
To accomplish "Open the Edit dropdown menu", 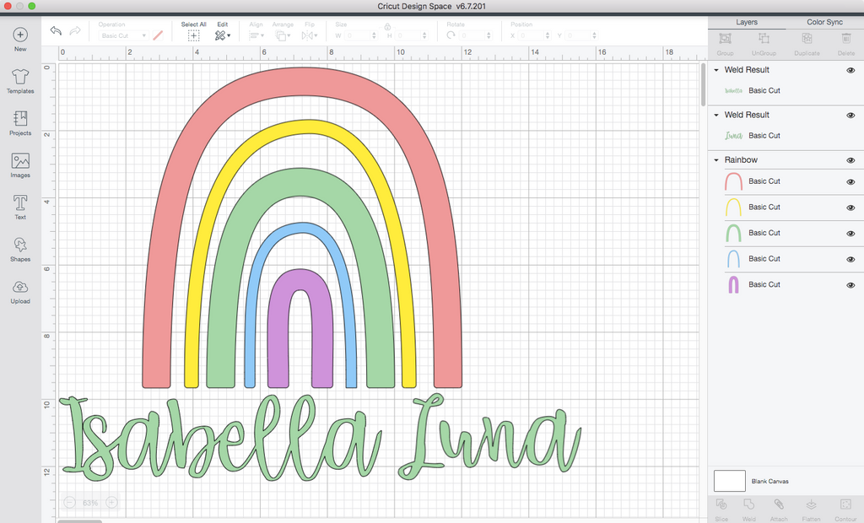I will point(223,35).
